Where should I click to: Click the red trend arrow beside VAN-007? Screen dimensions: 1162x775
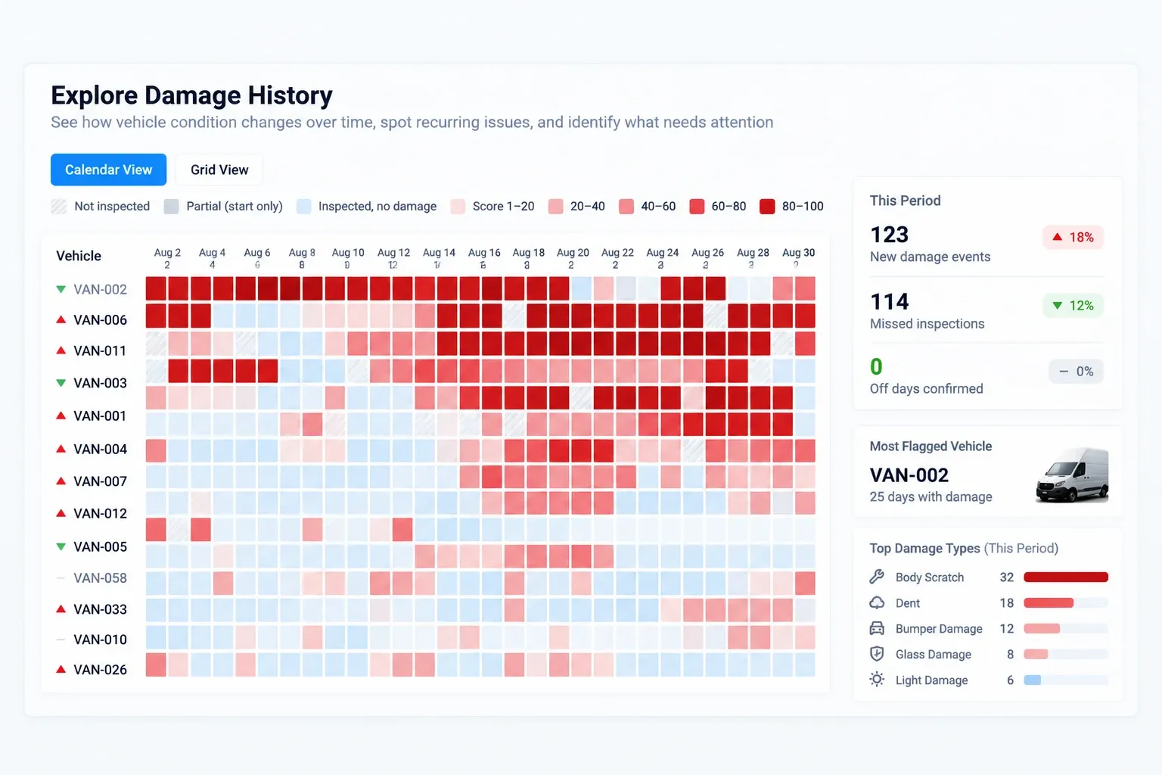coord(61,481)
